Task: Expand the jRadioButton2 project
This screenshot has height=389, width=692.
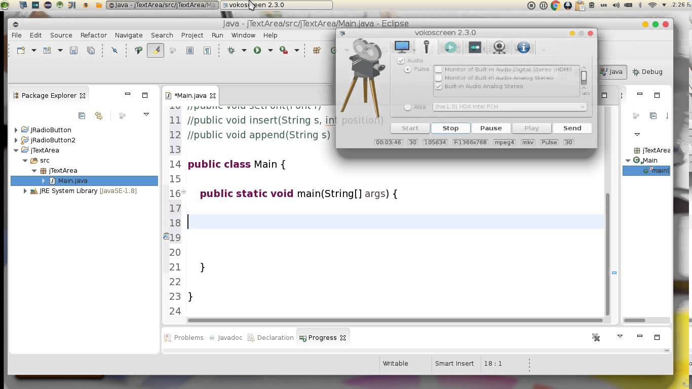Action: click(x=16, y=140)
